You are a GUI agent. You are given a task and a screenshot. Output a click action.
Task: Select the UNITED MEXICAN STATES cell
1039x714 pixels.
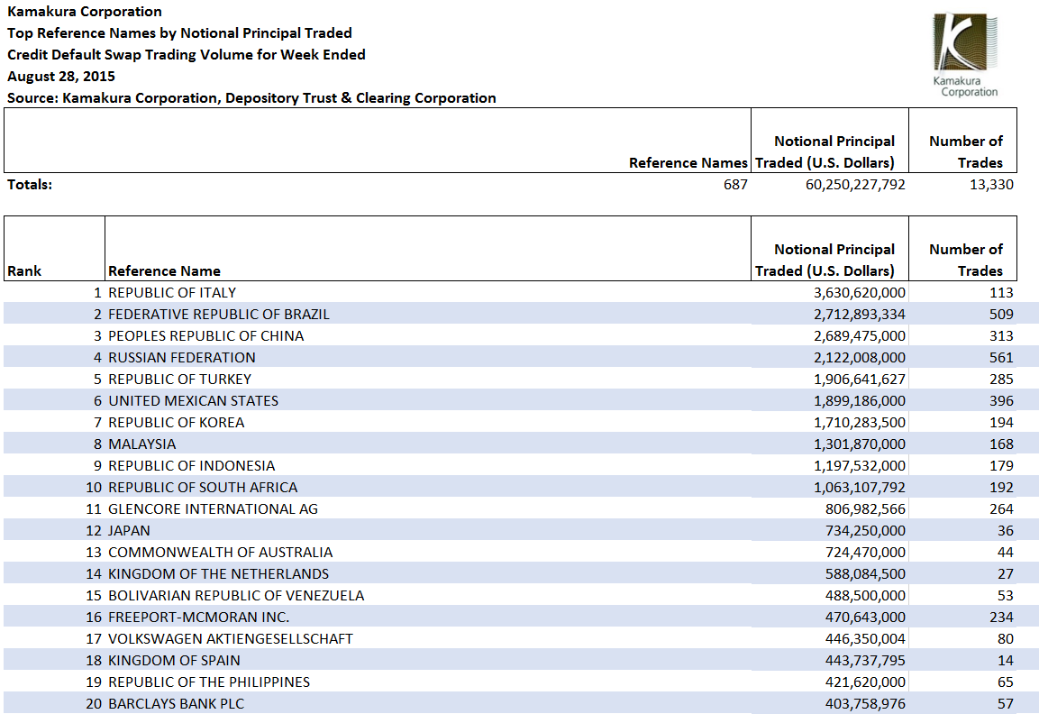coord(194,401)
